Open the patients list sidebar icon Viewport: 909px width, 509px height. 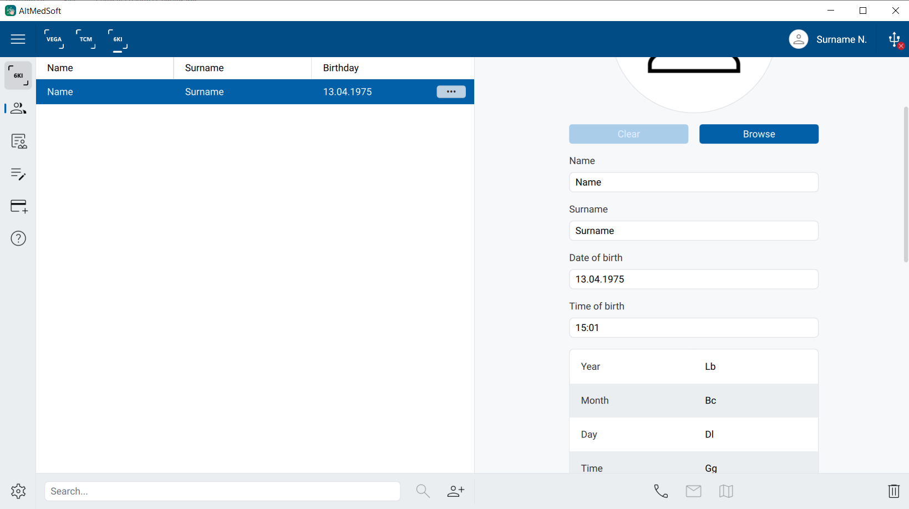(x=18, y=108)
